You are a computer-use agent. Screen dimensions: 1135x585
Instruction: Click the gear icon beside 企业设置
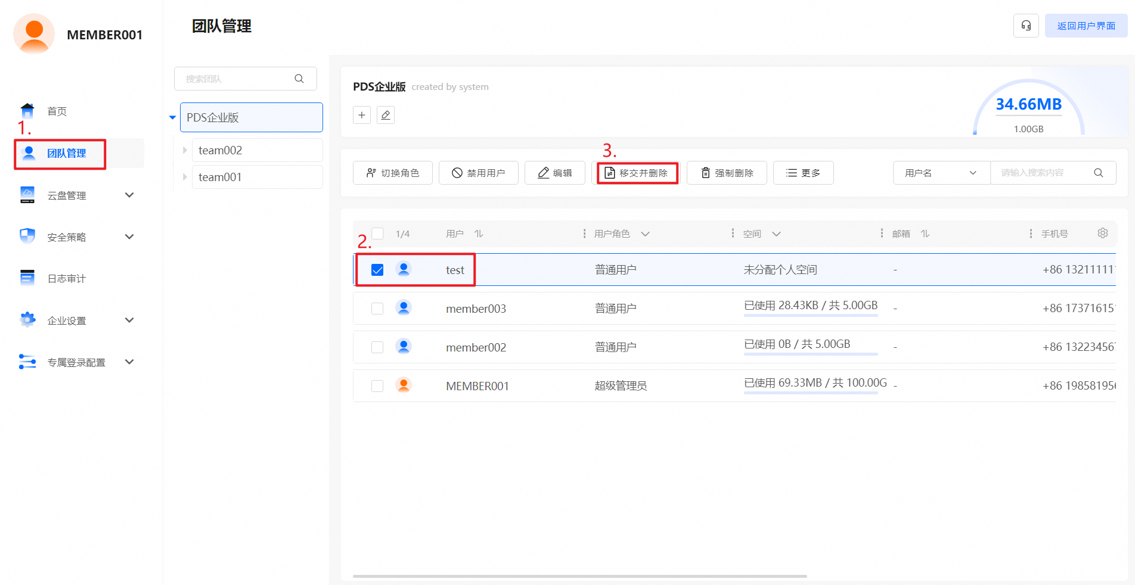(x=27, y=320)
